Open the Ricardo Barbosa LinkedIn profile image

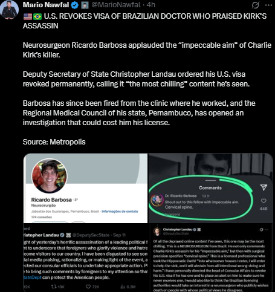(x=85, y=188)
